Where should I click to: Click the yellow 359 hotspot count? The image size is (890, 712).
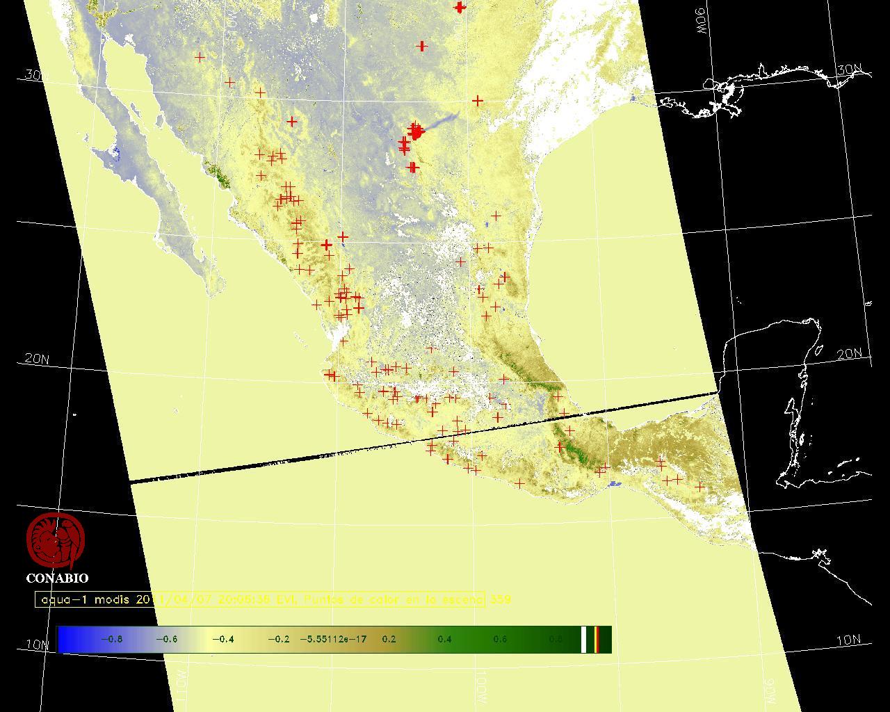click(501, 599)
